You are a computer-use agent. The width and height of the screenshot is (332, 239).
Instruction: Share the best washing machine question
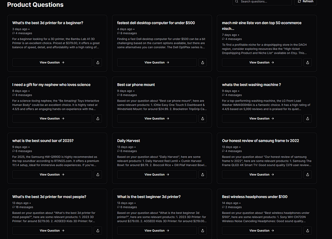tap(307, 118)
